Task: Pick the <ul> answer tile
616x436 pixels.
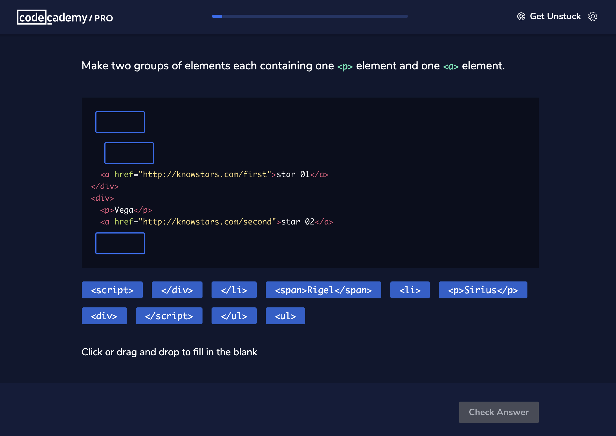Action: point(285,316)
